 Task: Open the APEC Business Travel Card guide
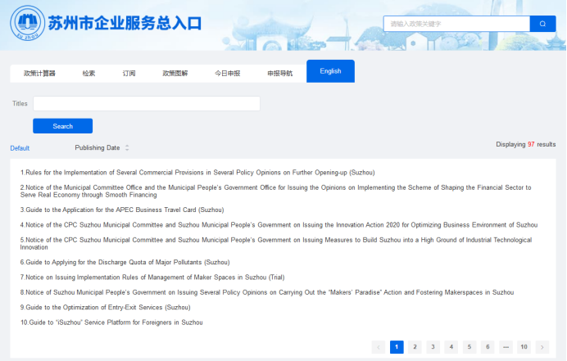122,210
